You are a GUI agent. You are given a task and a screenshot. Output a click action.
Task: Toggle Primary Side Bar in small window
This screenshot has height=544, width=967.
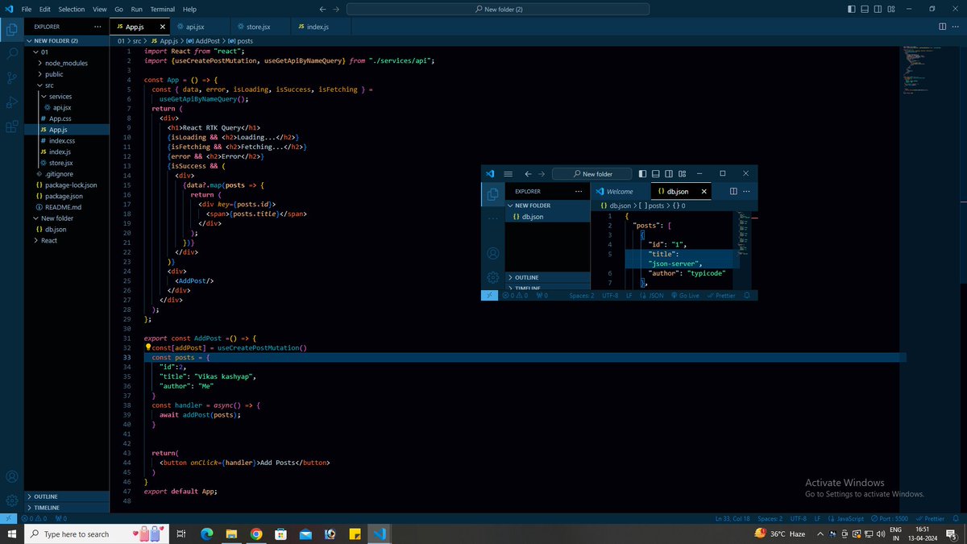(x=643, y=173)
